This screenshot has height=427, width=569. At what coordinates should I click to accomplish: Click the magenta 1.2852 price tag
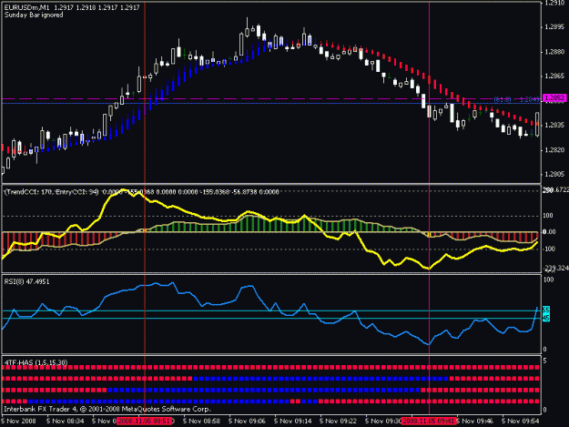554,98
